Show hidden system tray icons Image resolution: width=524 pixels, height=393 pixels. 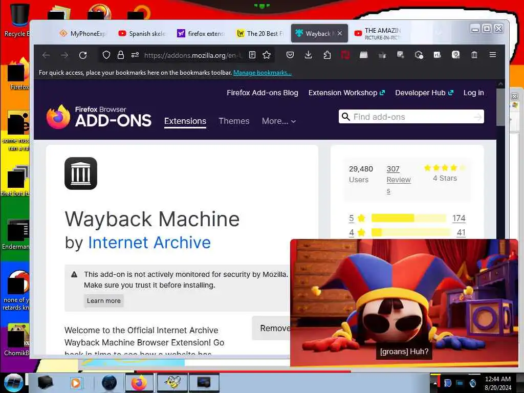point(435,383)
